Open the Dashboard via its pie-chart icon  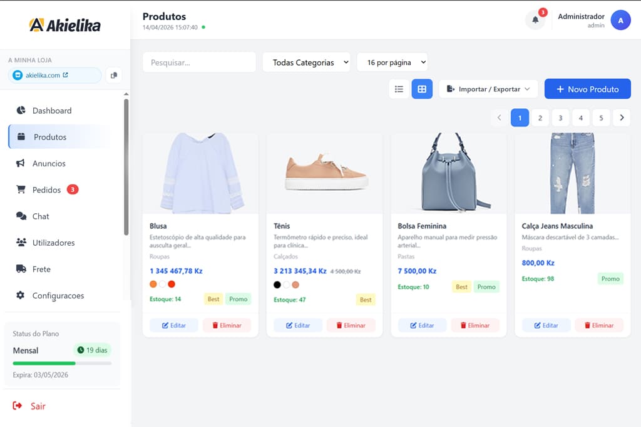coord(21,110)
